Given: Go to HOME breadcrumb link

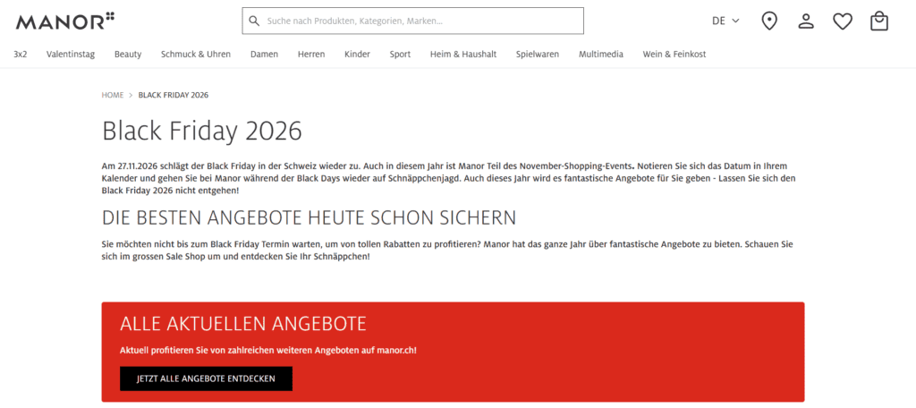Looking at the screenshot, I should pyautogui.click(x=113, y=95).
